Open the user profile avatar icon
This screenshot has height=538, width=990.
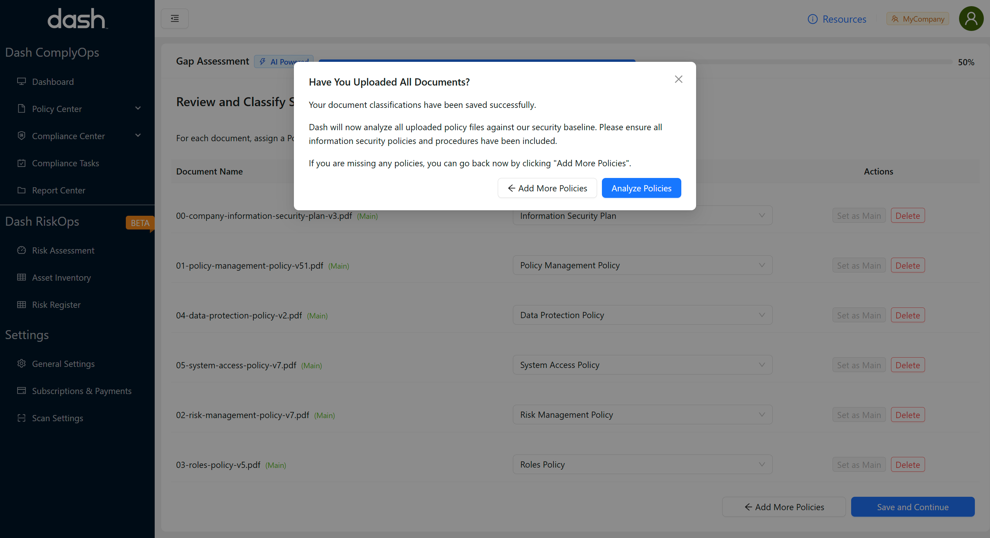971,19
